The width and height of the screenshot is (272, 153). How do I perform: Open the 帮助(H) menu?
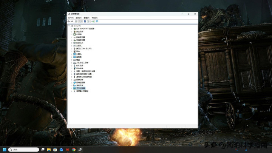pos(94,18)
